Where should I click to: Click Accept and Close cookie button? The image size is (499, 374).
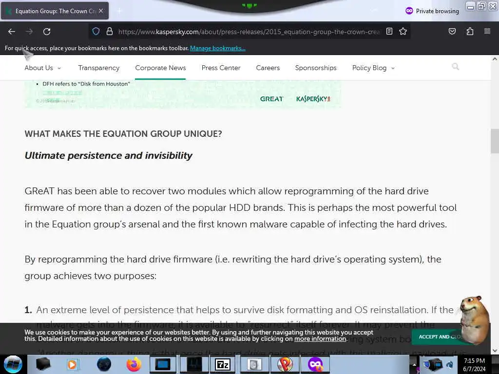click(438, 337)
